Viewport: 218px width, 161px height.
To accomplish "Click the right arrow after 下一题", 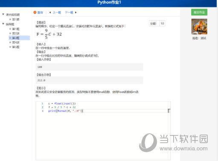I will point(76,12).
